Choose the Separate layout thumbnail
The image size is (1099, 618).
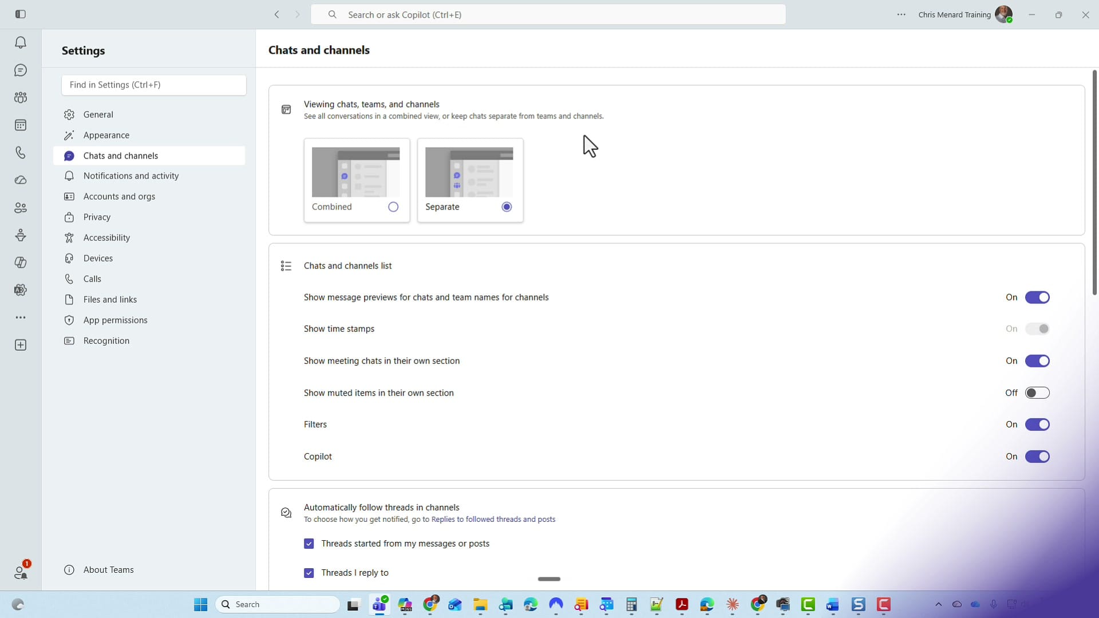(469, 172)
